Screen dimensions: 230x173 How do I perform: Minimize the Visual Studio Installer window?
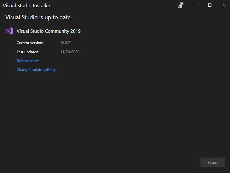195,5
